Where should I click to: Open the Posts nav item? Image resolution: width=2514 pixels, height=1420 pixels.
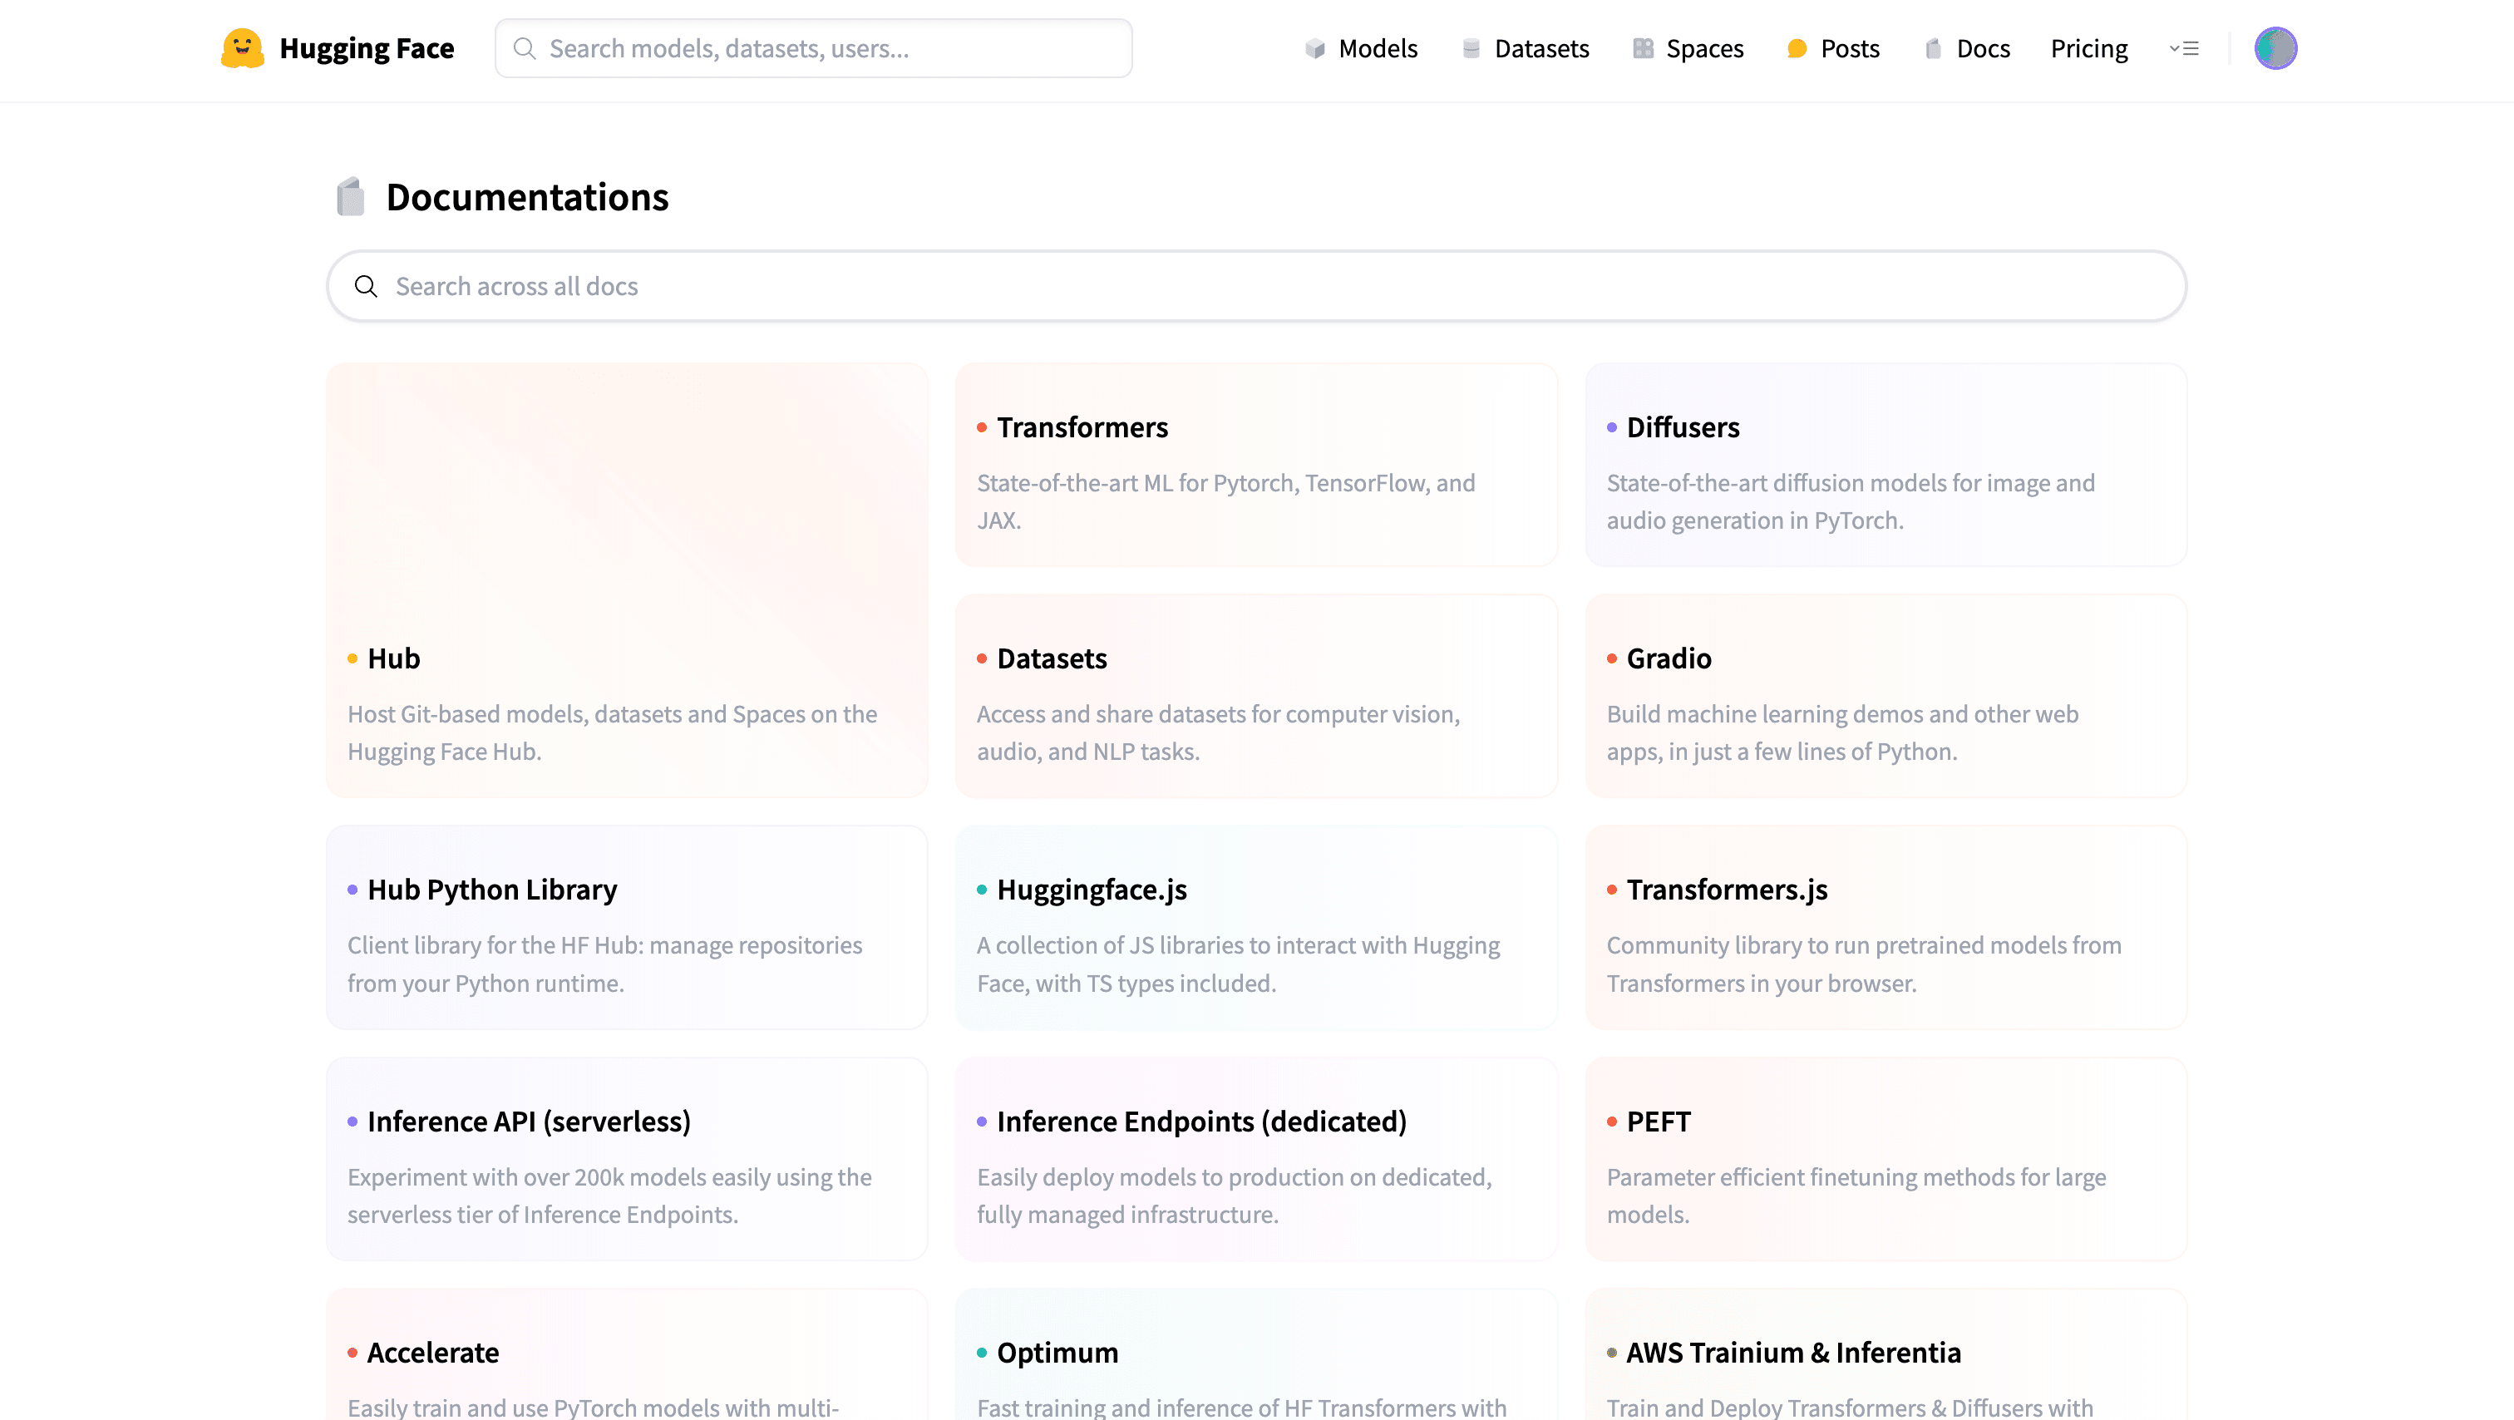point(1833,48)
